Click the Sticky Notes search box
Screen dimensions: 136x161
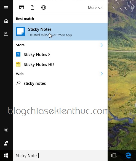(x=60, y=155)
